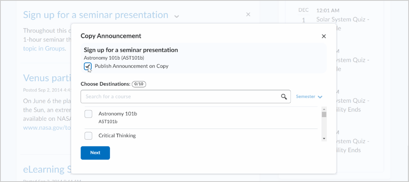Uncheck Publish Announcement on Copy
The width and height of the screenshot is (409, 182).
click(x=88, y=66)
